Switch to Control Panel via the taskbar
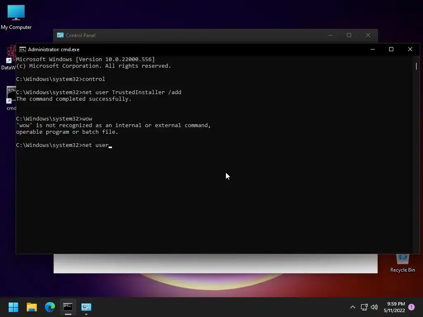423x317 pixels. pos(86,307)
